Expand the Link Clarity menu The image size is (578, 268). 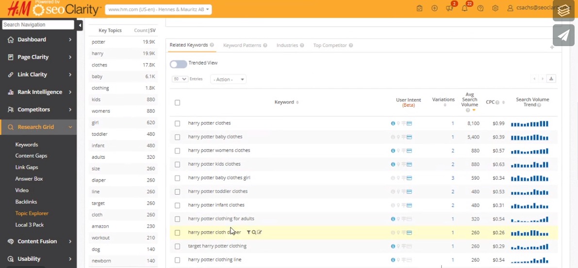(38, 74)
